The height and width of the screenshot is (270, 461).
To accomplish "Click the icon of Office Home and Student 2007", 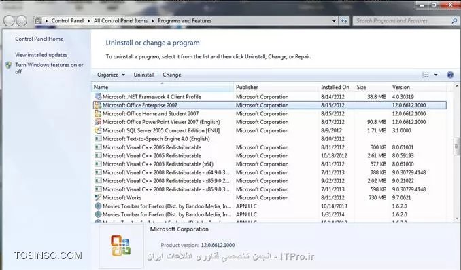I will click(x=98, y=113).
